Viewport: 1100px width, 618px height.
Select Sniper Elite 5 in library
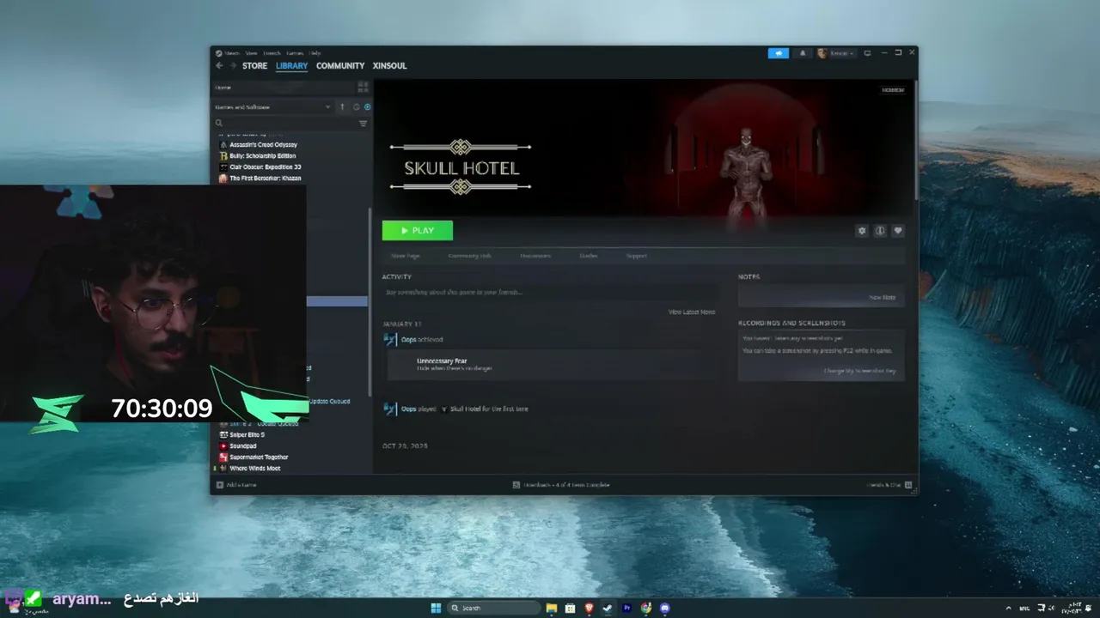pos(247,435)
